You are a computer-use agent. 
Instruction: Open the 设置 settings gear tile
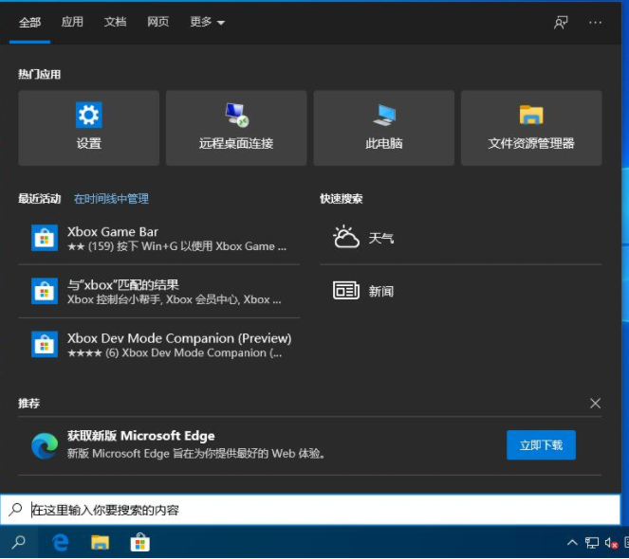88,128
